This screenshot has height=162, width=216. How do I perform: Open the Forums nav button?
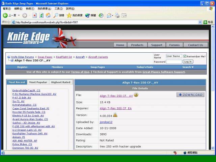pyautogui.click(x=174, y=45)
